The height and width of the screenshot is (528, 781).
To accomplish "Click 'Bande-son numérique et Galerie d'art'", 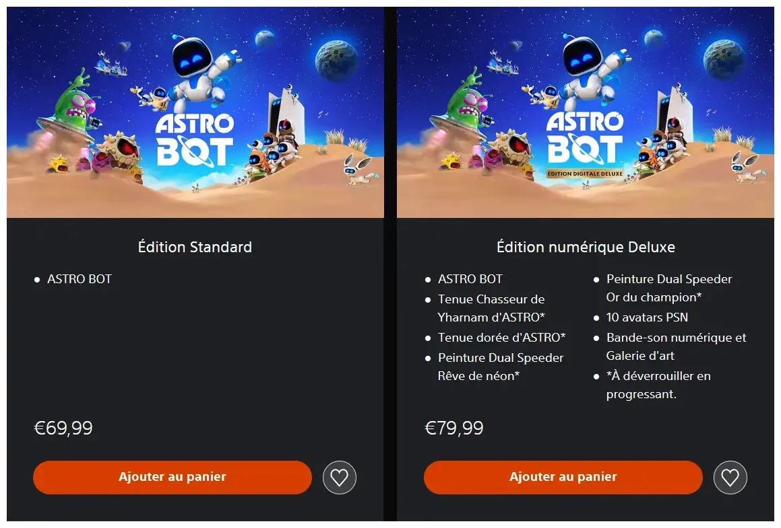I will pyautogui.click(x=677, y=346).
